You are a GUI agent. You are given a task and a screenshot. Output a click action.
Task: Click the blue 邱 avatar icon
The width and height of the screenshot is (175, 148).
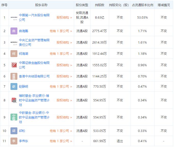(x=14, y=131)
